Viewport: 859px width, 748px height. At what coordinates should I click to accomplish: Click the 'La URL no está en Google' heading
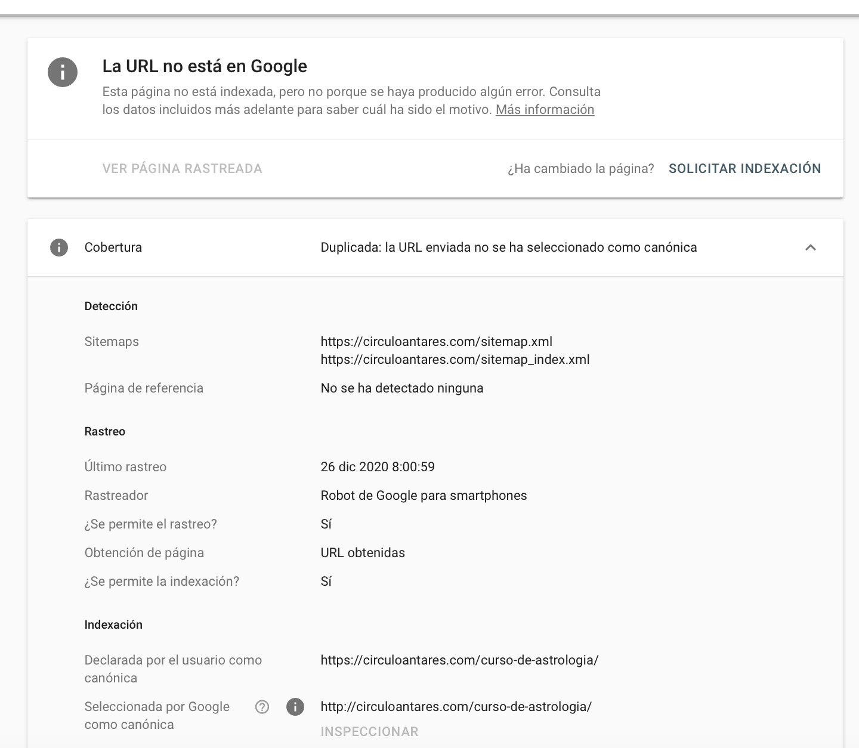205,66
